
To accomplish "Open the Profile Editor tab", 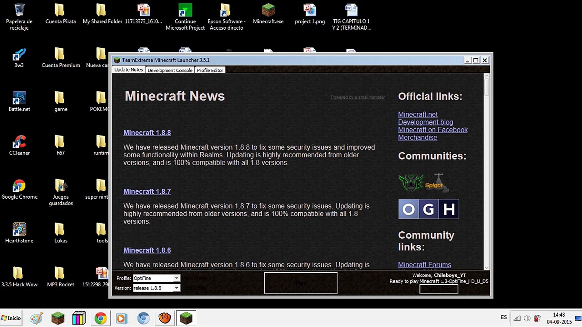I will (210, 70).
